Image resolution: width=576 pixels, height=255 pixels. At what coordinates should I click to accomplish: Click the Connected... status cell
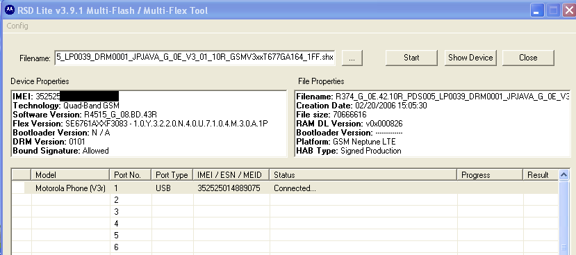click(x=363, y=188)
